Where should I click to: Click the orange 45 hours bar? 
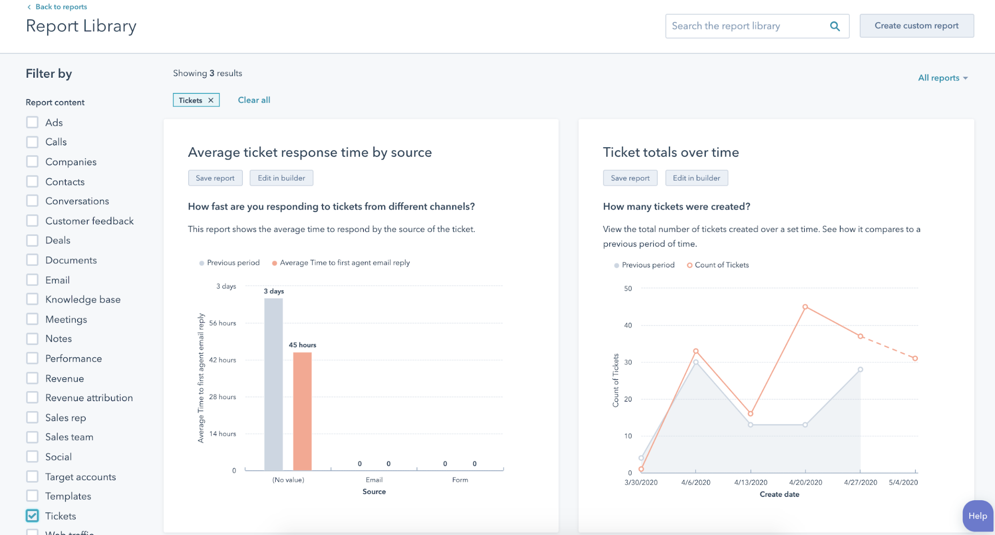302,411
